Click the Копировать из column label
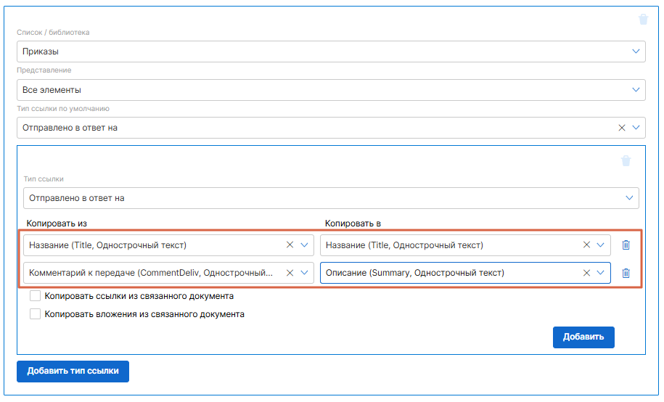664x402 pixels. pyautogui.click(x=57, y=223)
